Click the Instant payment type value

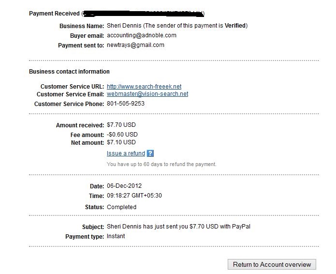point(116,236)
